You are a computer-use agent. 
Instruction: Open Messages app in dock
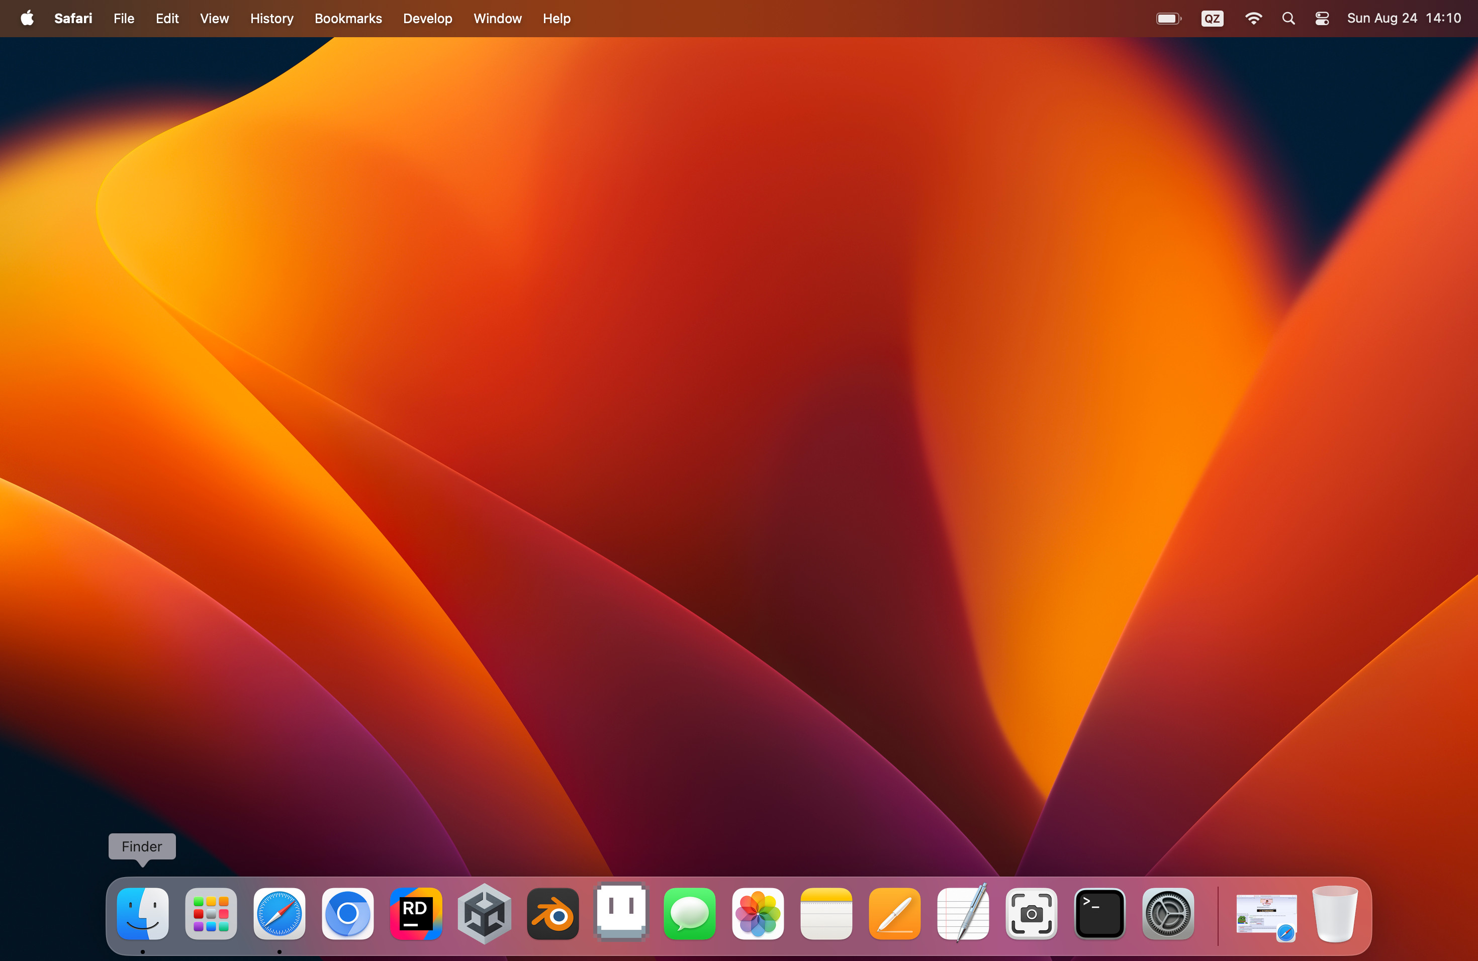tap(689, 913)
